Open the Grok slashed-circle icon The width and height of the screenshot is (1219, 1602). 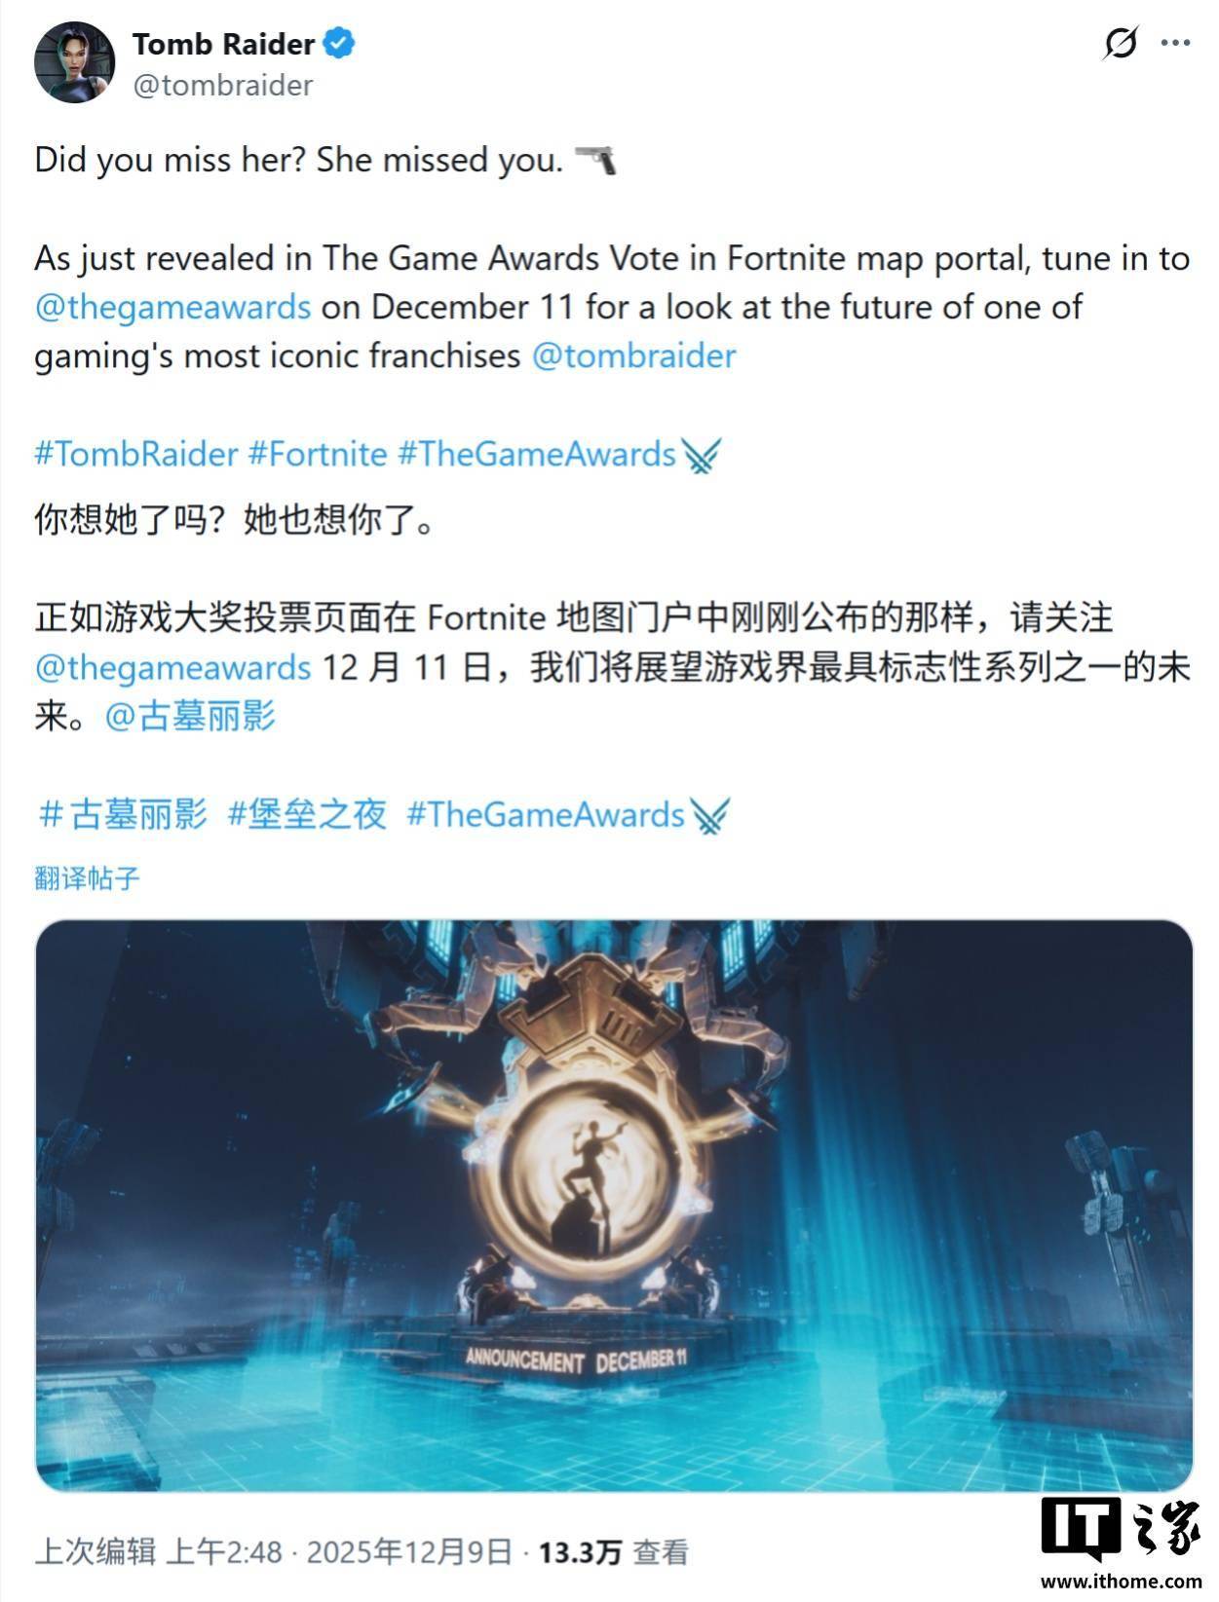[x=1121, y=44]
